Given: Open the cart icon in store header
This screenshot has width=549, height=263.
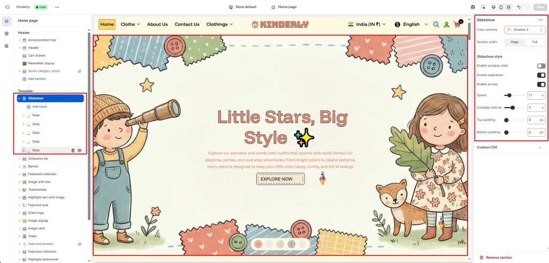Looking at the screenshot, I should [x=458, y=24].
